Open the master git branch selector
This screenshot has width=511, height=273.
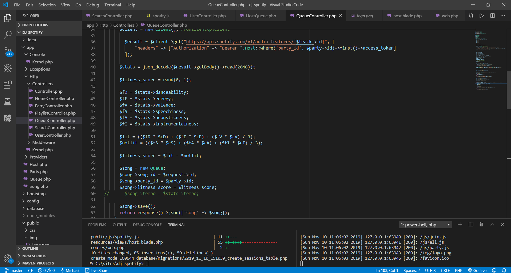point(14,270)
